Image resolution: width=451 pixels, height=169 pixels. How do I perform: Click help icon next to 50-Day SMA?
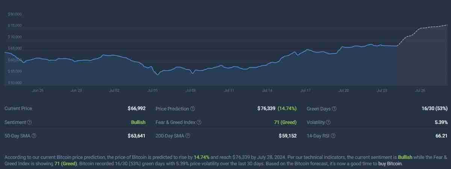coord(33,136)
